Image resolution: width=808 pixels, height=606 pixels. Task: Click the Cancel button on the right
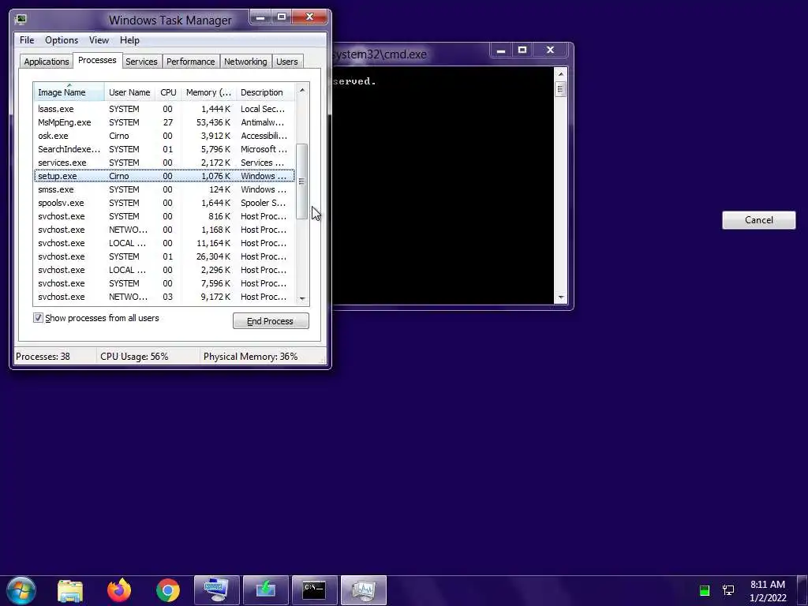pos(758,220)
